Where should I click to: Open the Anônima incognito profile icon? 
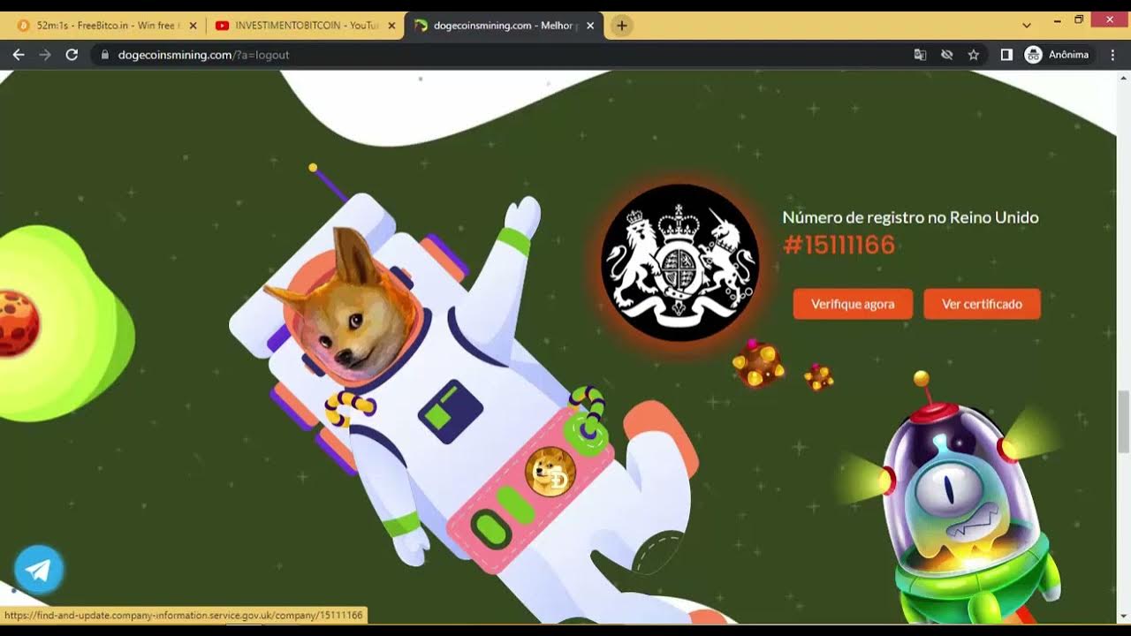(x=1033, y=55)
